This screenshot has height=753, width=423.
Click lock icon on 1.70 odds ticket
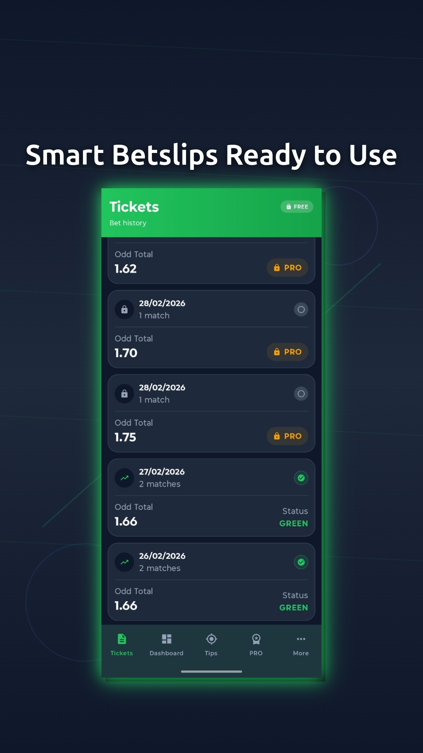[x=125, y=309]
